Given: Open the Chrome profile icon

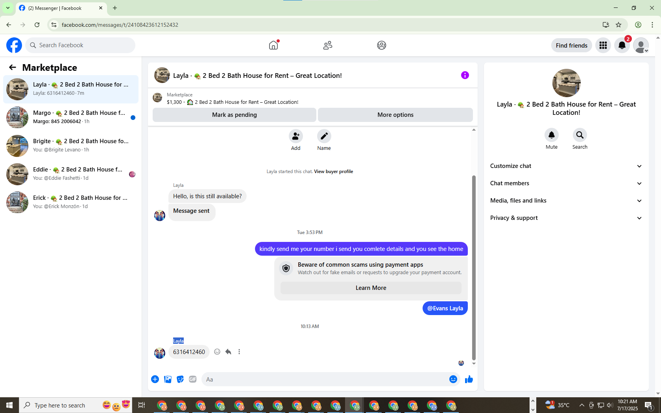Looking at the screenshot, I should (638, 25).
